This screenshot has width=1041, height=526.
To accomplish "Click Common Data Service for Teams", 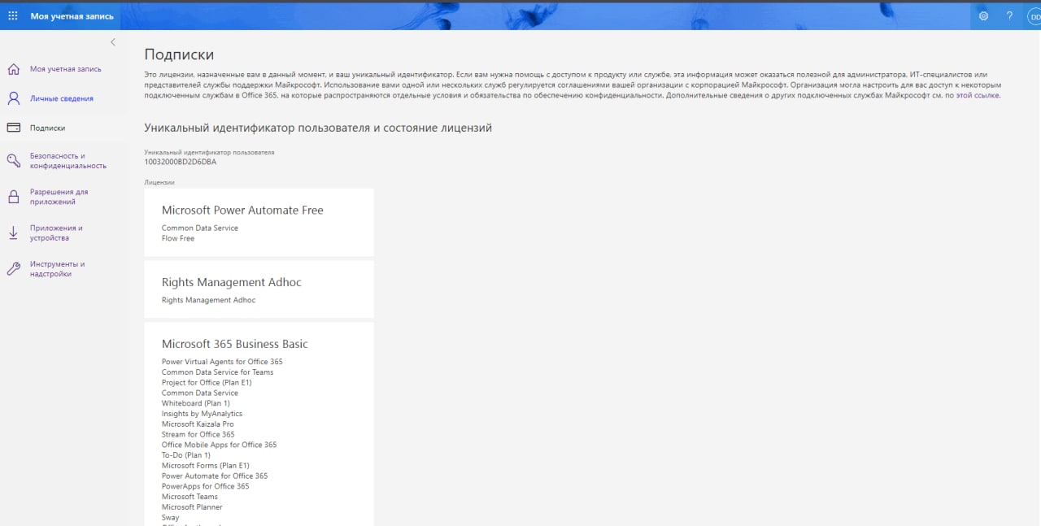I will pyautogui.click(x=217, y=372).
